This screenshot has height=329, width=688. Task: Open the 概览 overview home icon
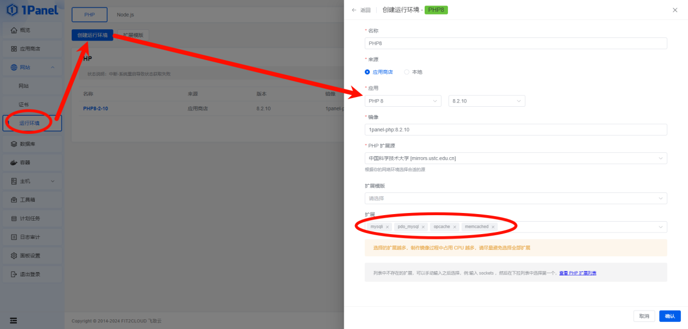14,30
